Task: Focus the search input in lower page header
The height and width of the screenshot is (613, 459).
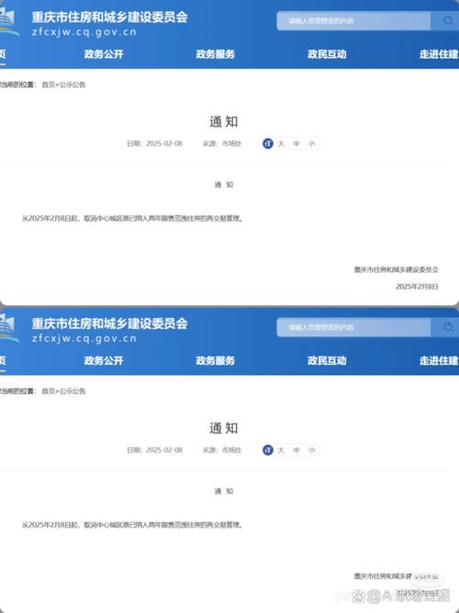Action: point(353,327)
